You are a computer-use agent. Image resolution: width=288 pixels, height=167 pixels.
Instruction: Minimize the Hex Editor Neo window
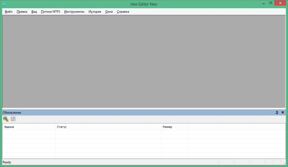tap(264, 3)
